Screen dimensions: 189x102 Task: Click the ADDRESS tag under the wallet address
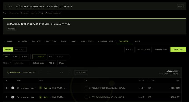11,29
